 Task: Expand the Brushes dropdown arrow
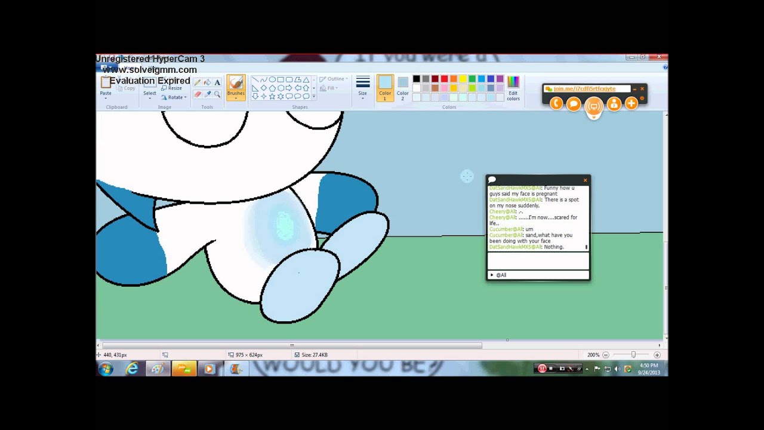point(236,97)
